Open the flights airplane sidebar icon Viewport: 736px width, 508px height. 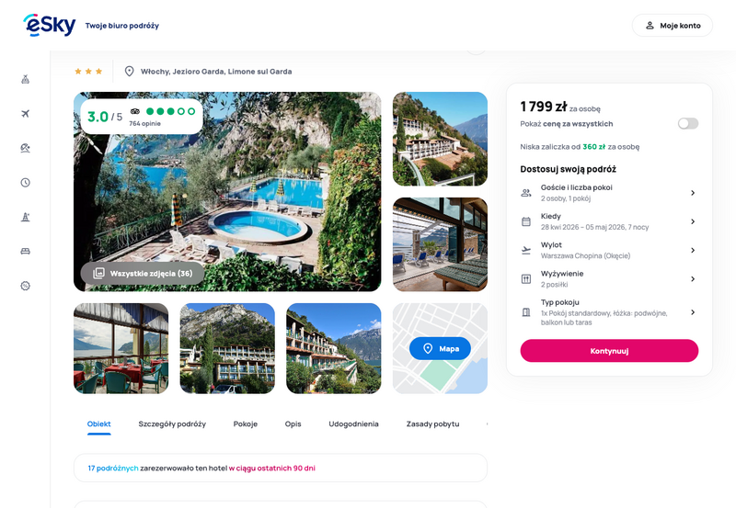click(x=26, y=113)
